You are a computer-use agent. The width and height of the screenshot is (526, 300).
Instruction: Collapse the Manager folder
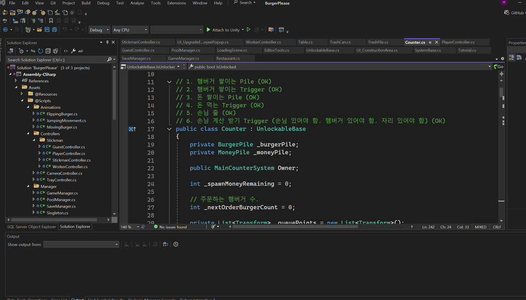[x=28, y=186]
